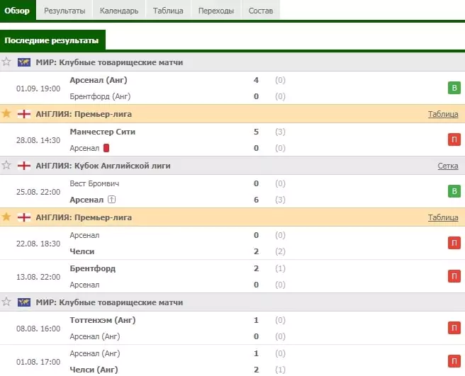The image size is (465, 376).
Task: Click date 22.08. 18:30
Action: 38,244
